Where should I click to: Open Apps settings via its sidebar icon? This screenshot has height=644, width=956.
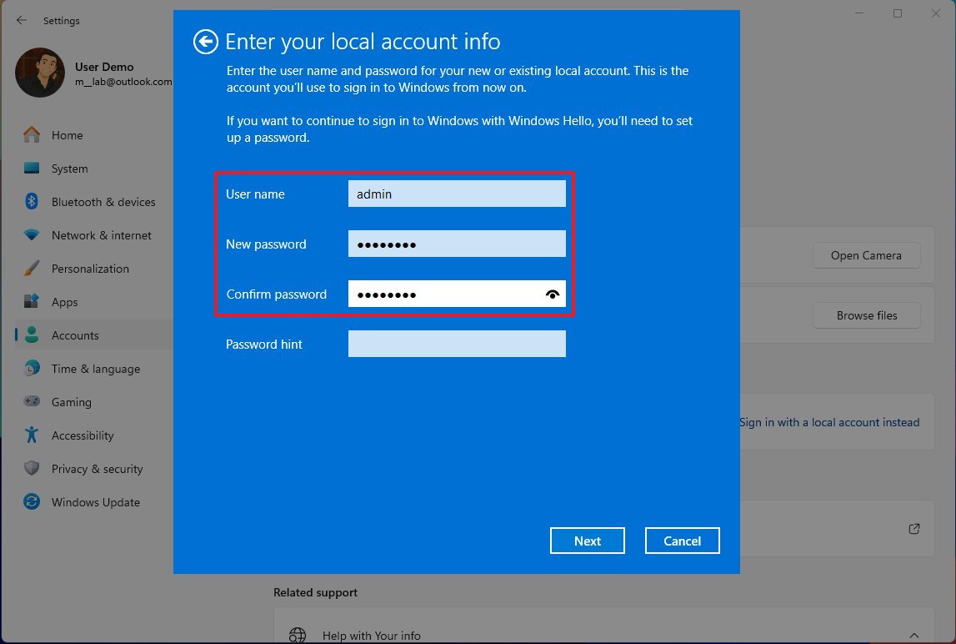(x=29, y=302)
